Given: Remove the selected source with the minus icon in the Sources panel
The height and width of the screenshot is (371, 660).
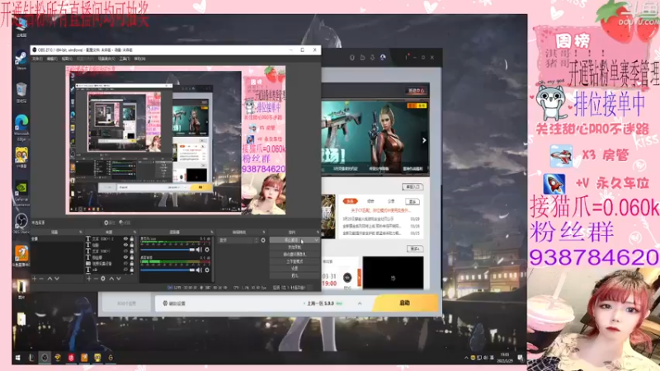Looking at the screenshot, I should coord(96,279).
